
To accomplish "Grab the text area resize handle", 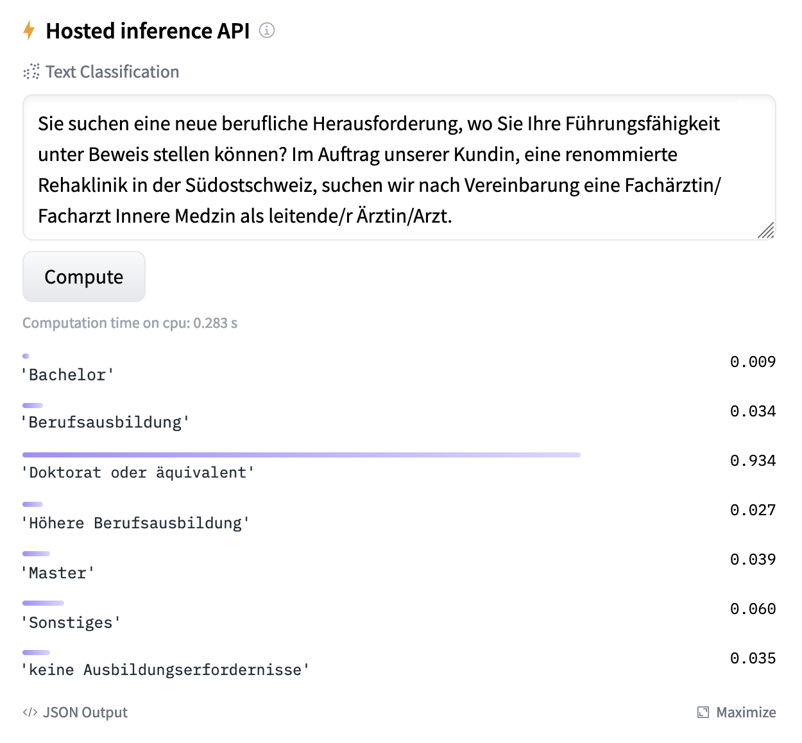I will [766, 230].
